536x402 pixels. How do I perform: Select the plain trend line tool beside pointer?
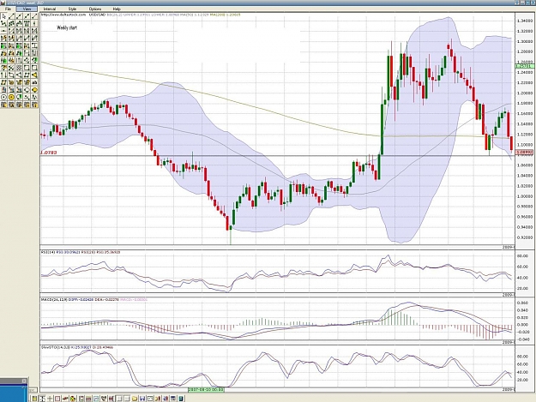11,16
